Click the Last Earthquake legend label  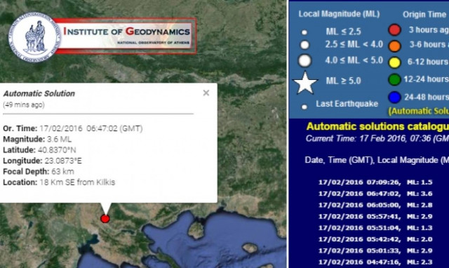click(347, 104)
